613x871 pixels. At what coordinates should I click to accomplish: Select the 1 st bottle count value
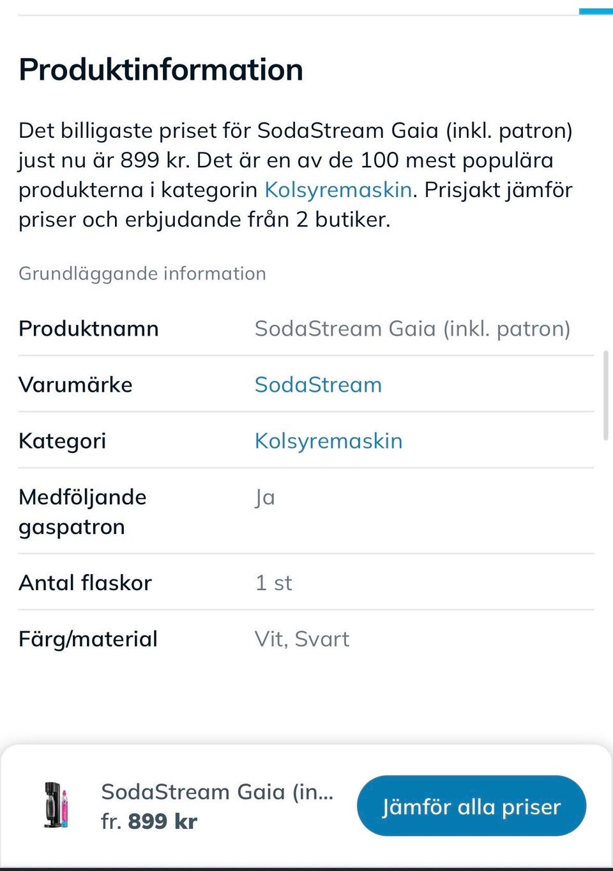click(x=273, y=583)
